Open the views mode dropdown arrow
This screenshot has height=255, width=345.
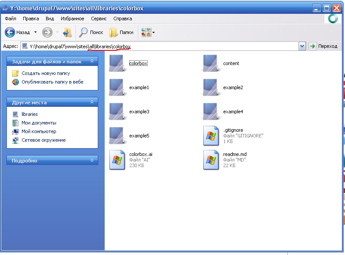pyautogui.click(x=154, y=33)
